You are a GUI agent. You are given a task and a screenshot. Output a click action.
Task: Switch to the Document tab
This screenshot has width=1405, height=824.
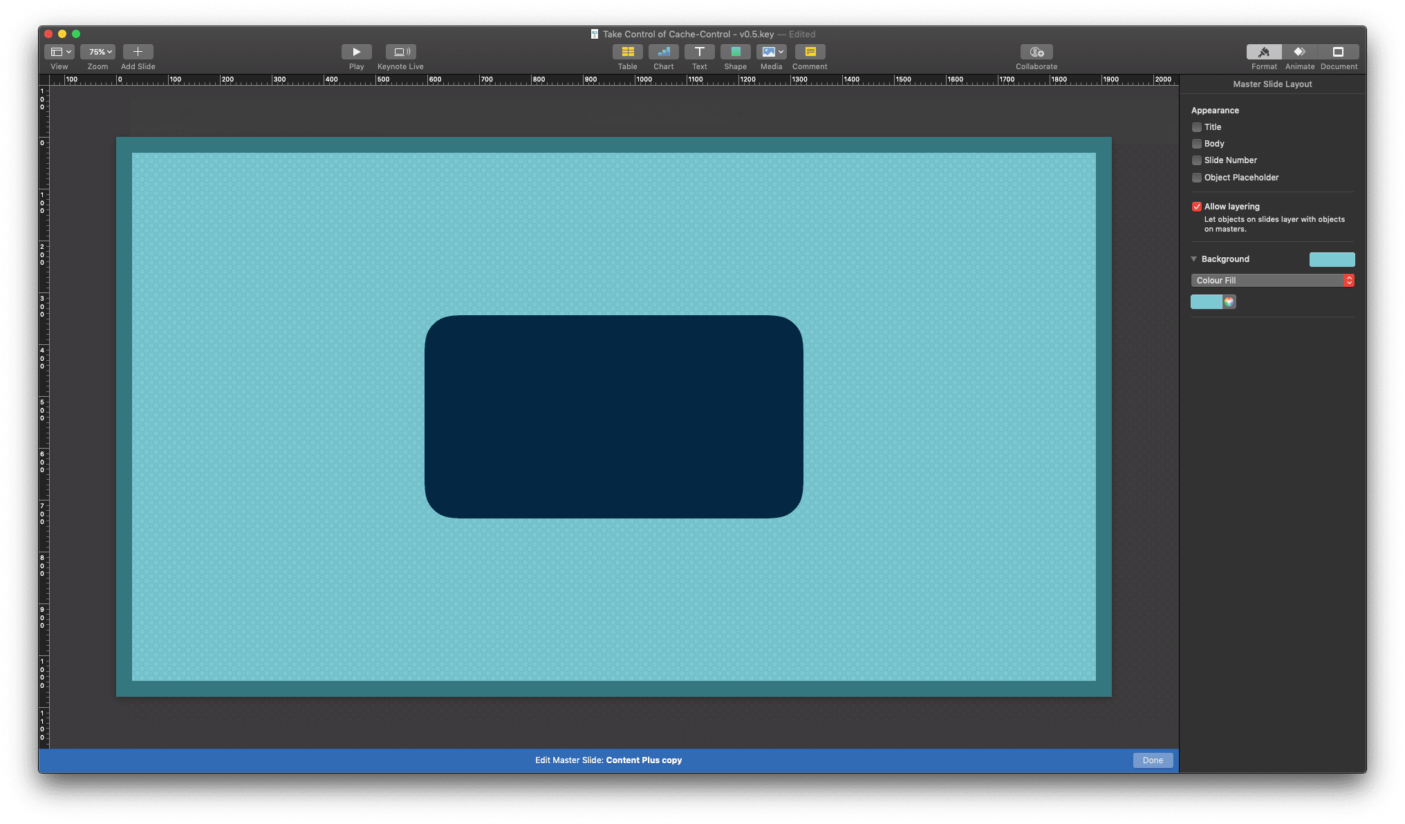point(1338,52)
